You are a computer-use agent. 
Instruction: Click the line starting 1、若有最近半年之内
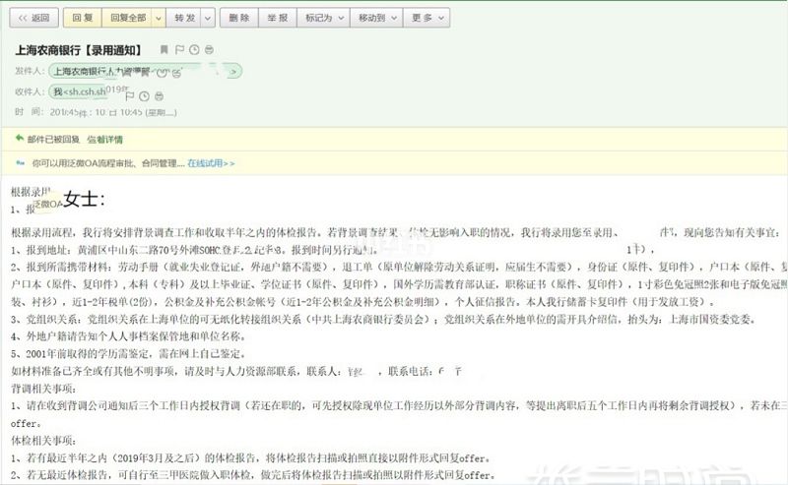251,457
